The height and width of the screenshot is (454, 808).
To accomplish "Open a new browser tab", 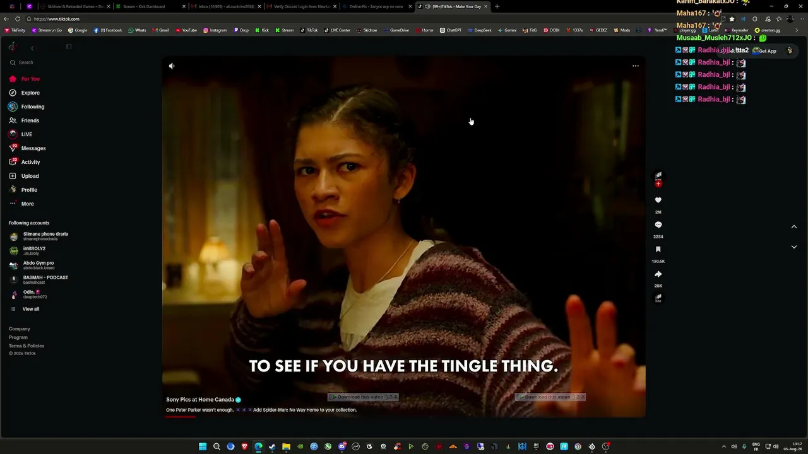I will pos(497,6).
